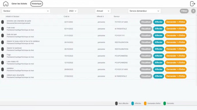Visualiser the 'remettre une charnière de porte' ticket

(146, 22)
